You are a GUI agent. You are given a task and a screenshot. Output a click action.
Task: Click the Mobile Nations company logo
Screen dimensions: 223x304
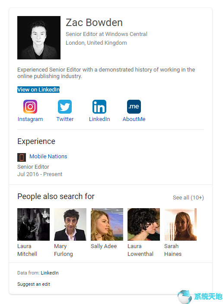coord(22,157)
